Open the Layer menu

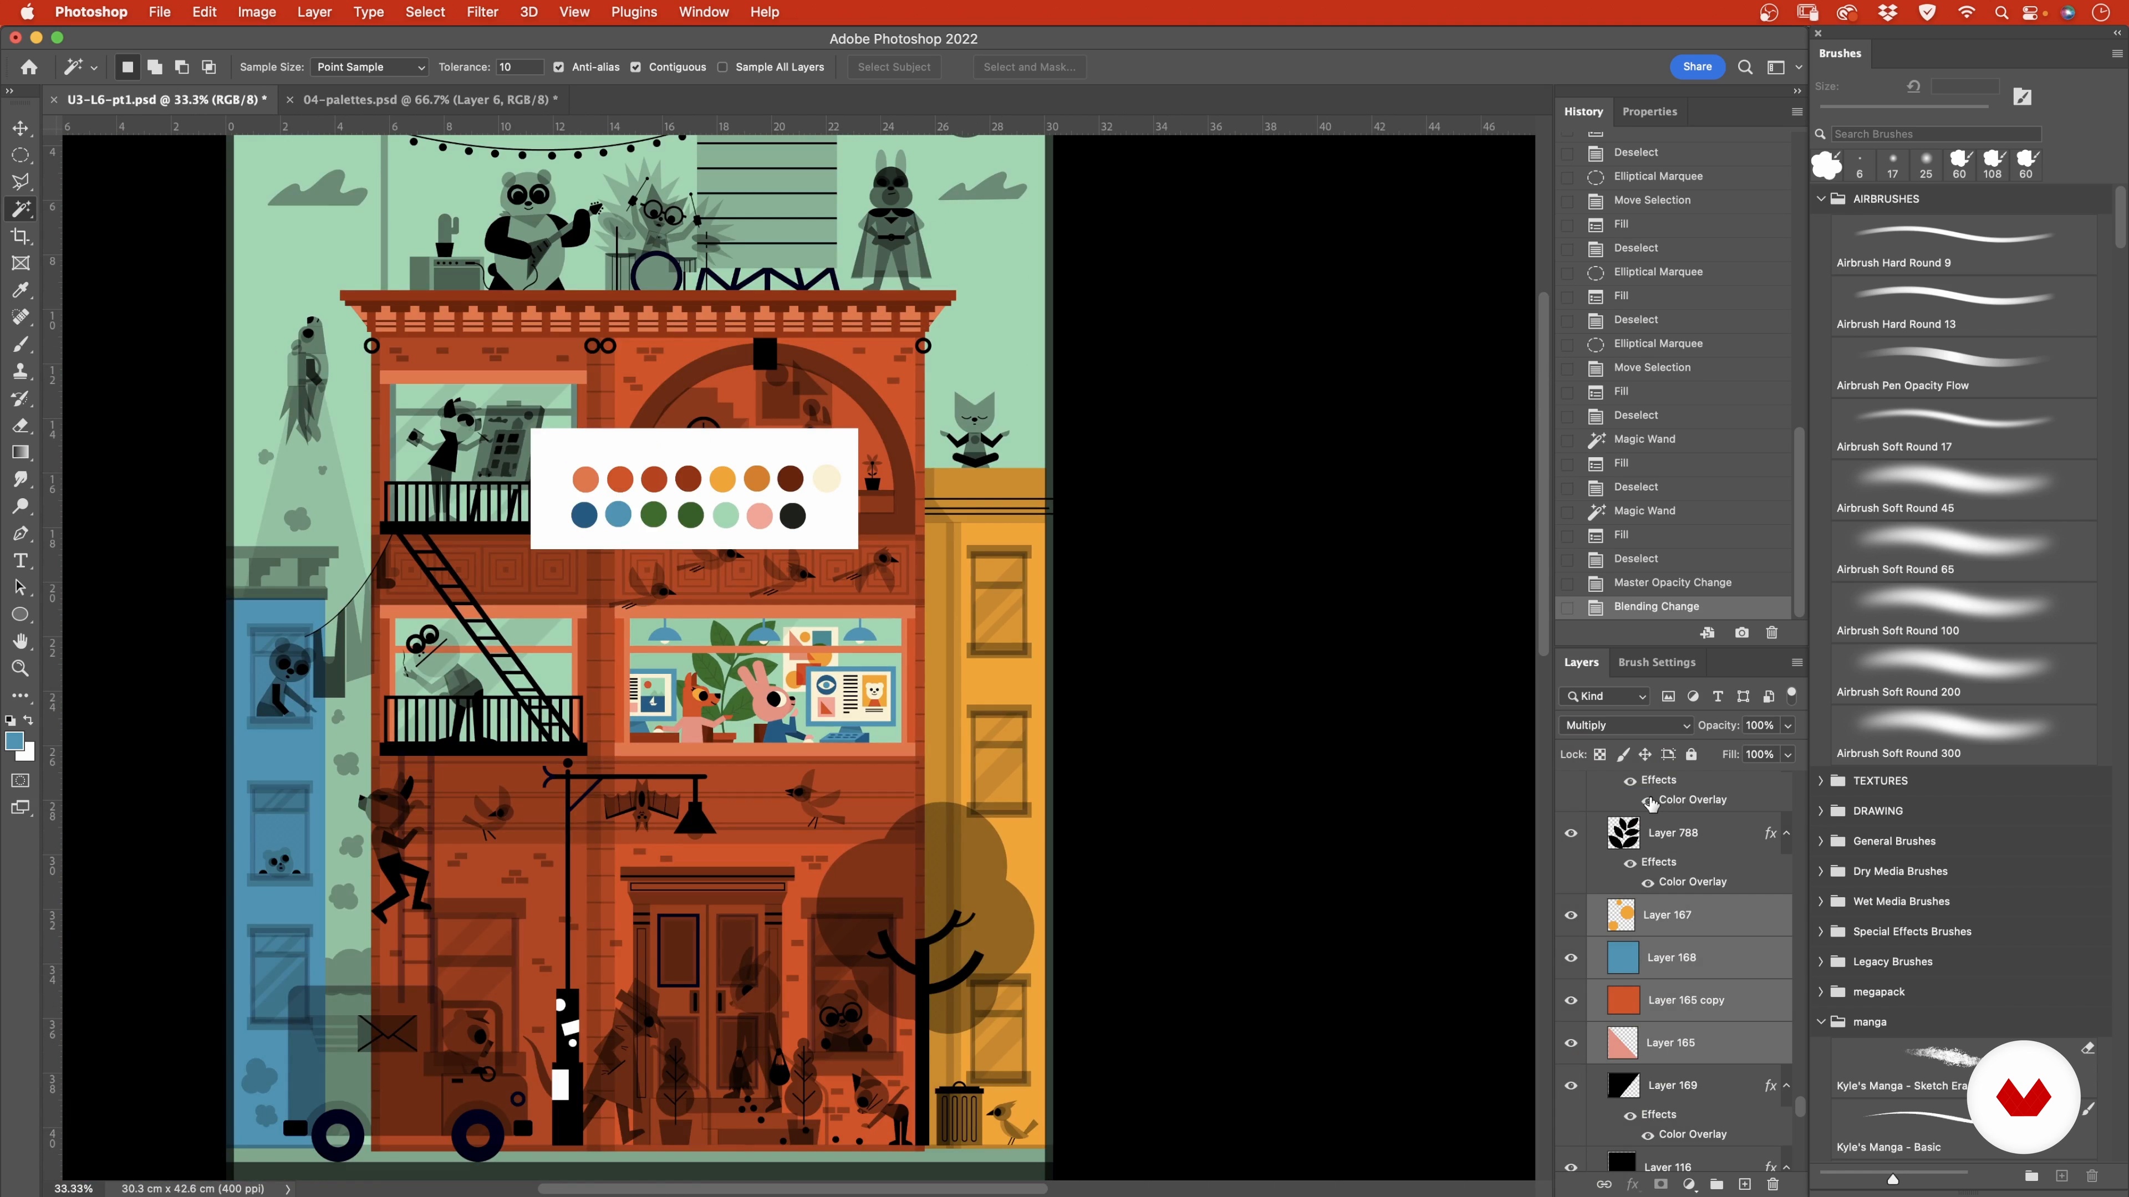314,12
